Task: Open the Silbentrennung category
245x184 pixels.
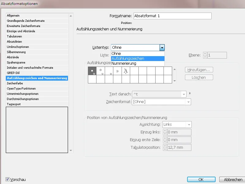Action: click(x=37, y=52)
